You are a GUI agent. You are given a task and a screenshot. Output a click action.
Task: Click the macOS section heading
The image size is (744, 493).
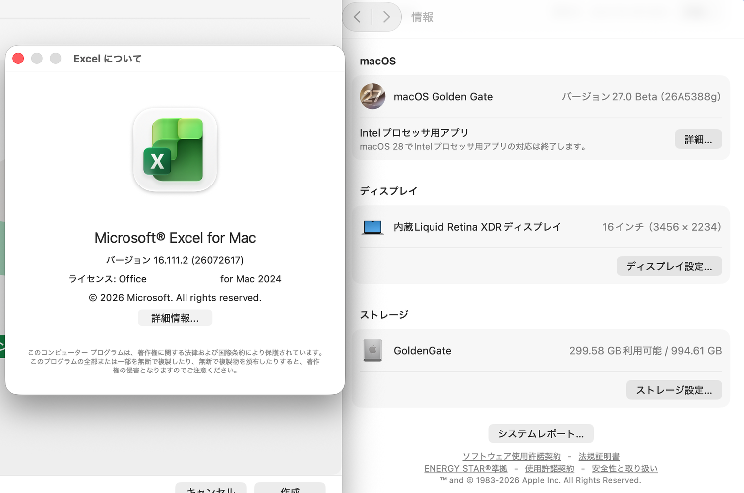click(378, 61)
